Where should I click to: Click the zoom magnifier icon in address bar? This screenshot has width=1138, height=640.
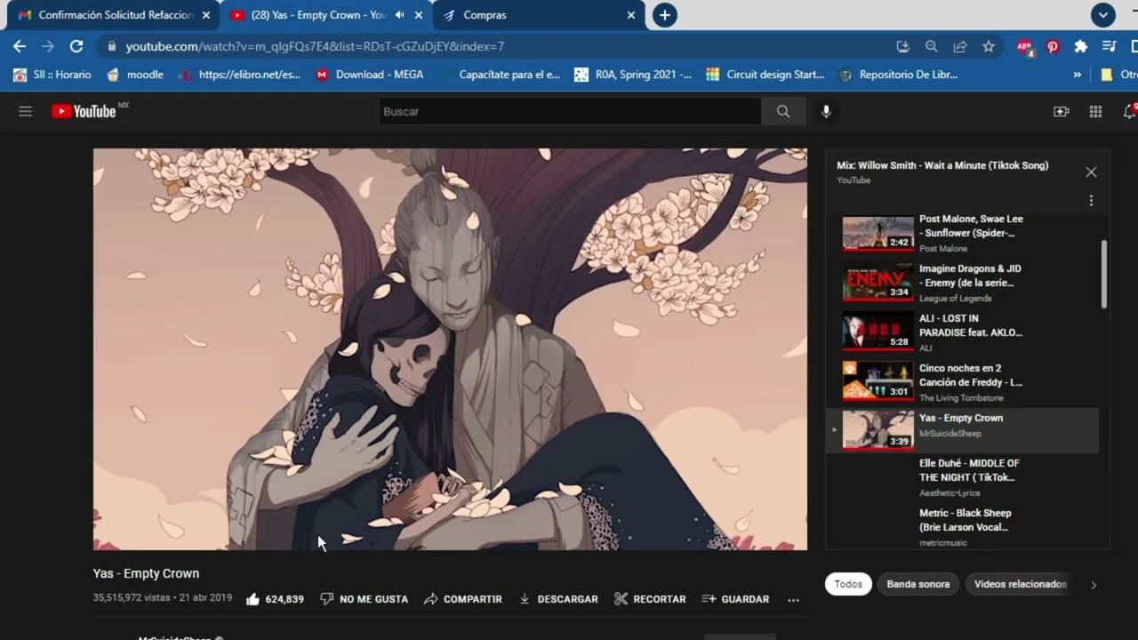pos(931,46)
